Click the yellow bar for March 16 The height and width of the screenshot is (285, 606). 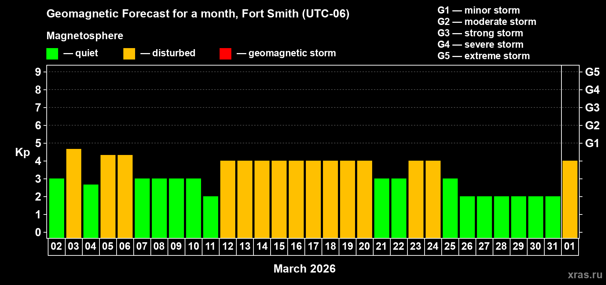tap(296, 199)
